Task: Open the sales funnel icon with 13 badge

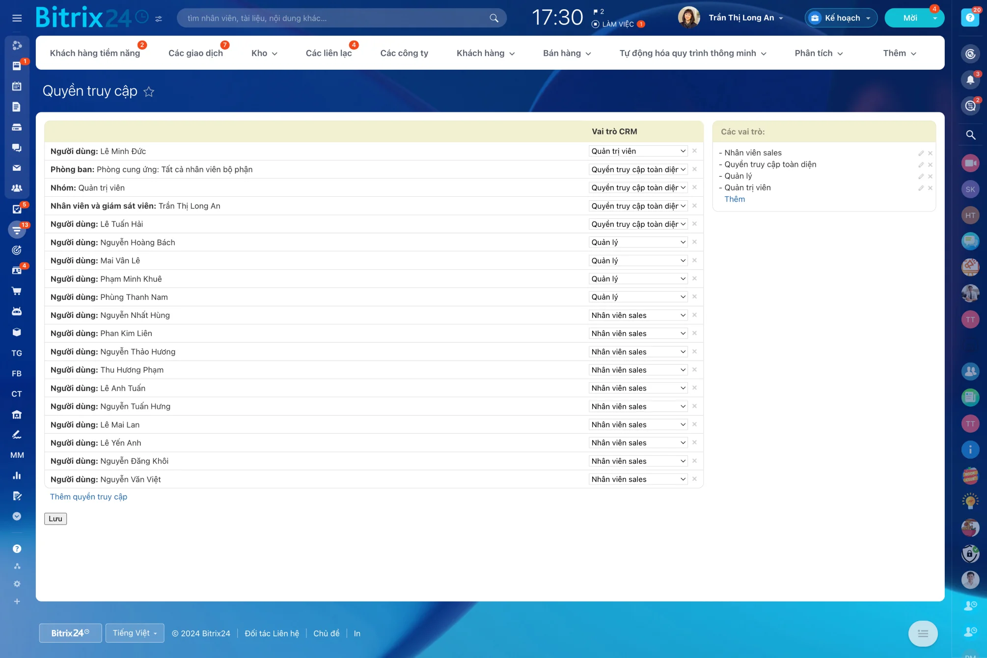Action: tap(17, 230)
